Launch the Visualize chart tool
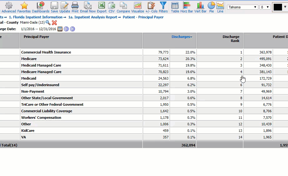 137,7
